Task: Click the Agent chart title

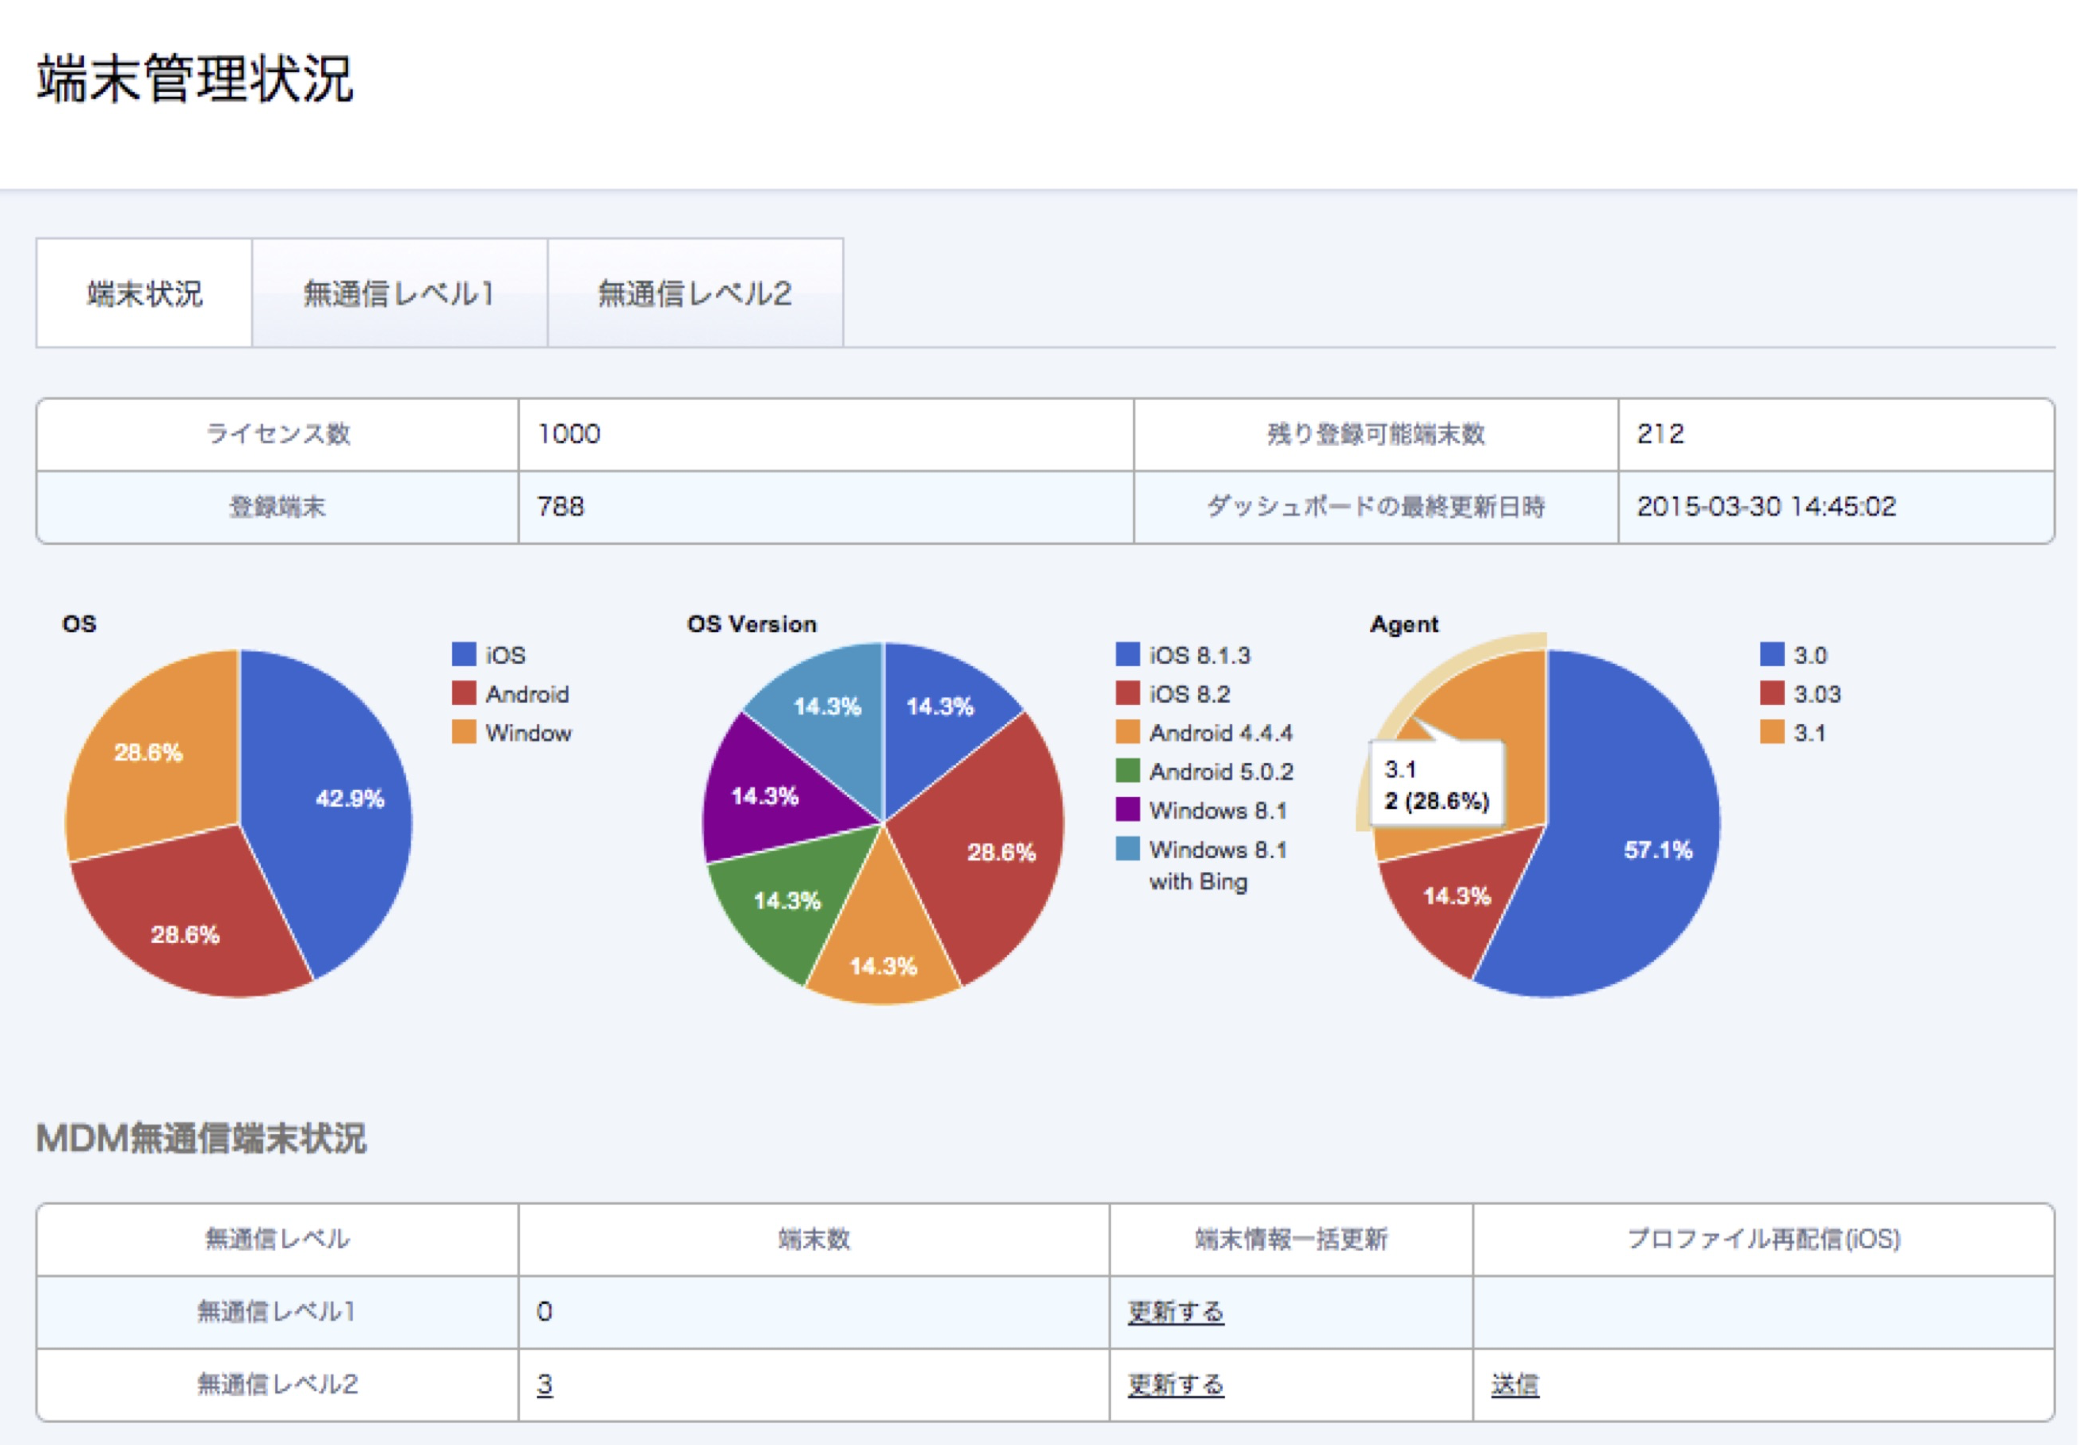Action: coord(1403,624)
